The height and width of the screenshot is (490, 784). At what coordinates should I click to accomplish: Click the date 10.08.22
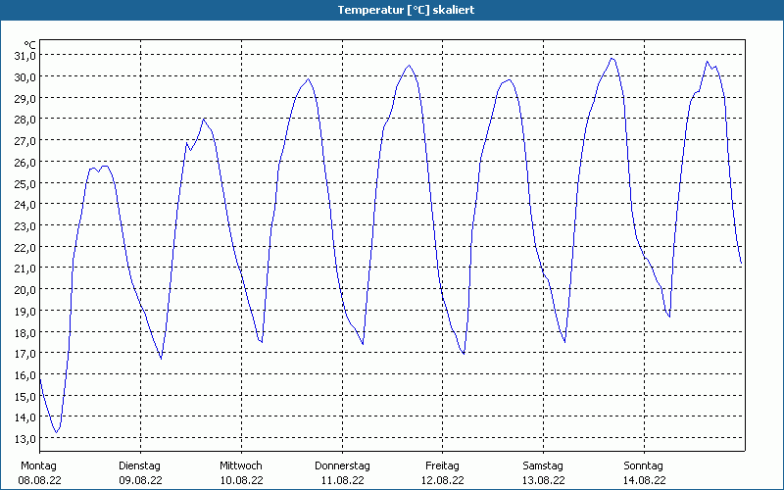241,481
